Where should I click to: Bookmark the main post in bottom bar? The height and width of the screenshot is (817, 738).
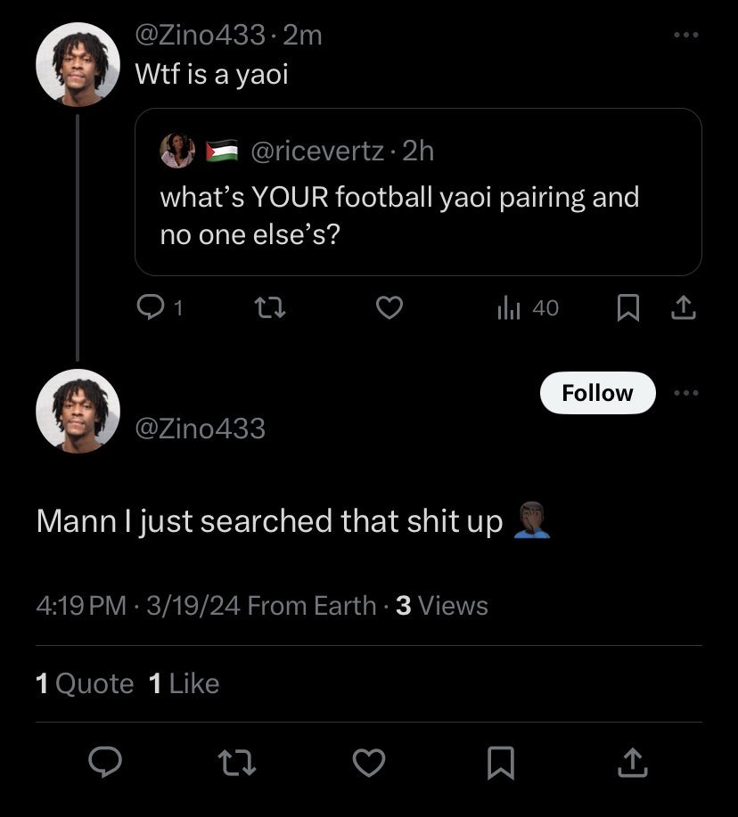pyautogui.click(x=500, y=761)
